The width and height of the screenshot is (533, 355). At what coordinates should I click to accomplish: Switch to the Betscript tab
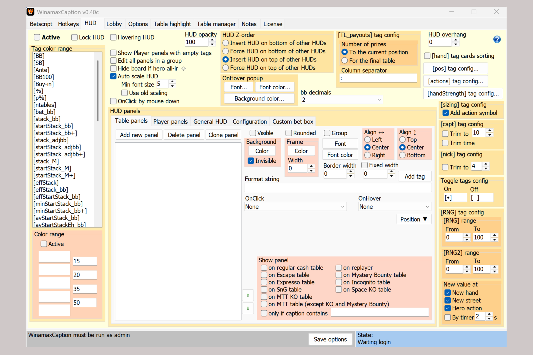tap(41, 24)
